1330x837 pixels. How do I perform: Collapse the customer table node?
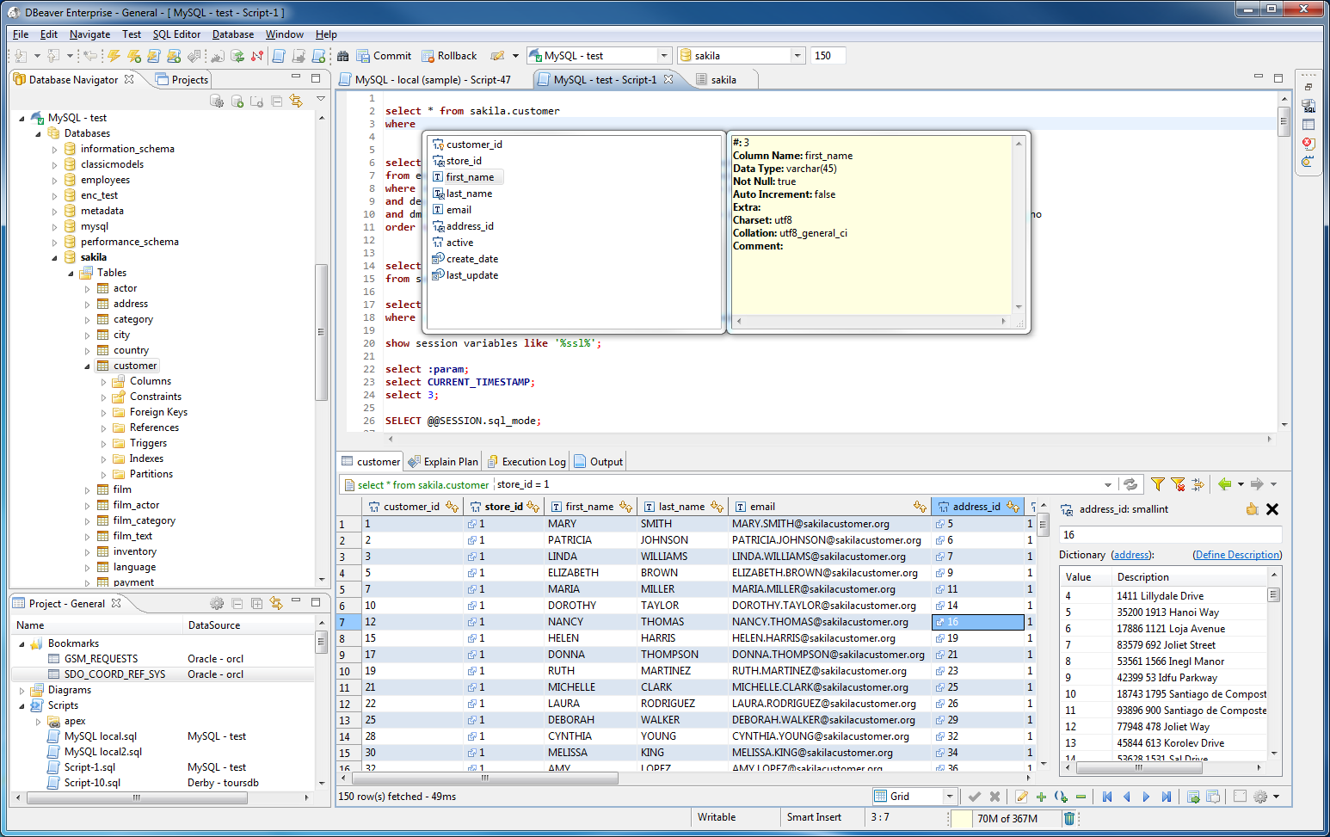coord(86,365)
